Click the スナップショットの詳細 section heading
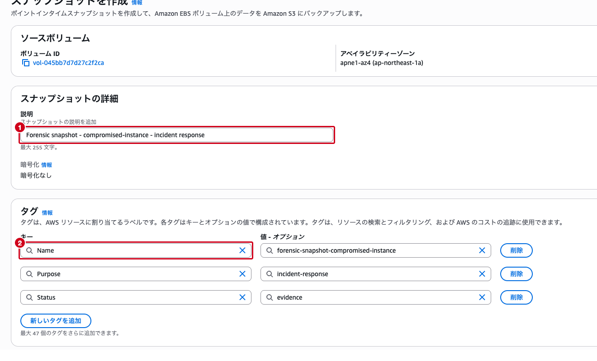Image resolution: width=597 pixels, height=361 pixels. (70, 98)
